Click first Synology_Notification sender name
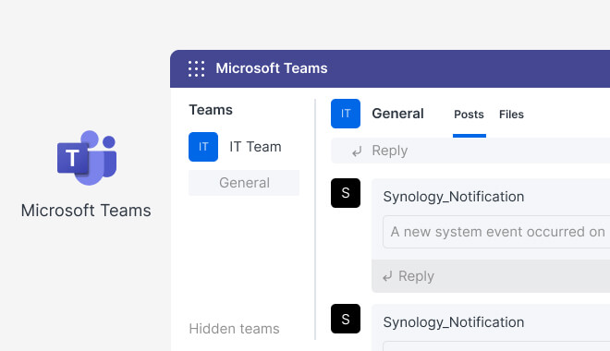610x351 pixels. (x=454, y=197)
